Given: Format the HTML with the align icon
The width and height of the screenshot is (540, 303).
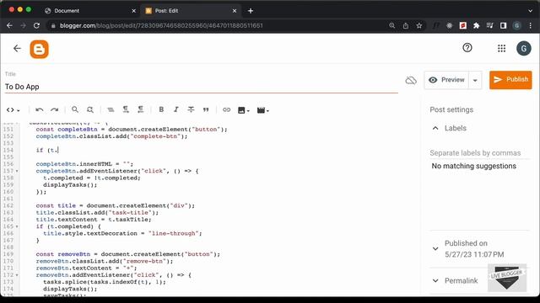Looking at the screenshot, I should point(111,109).
